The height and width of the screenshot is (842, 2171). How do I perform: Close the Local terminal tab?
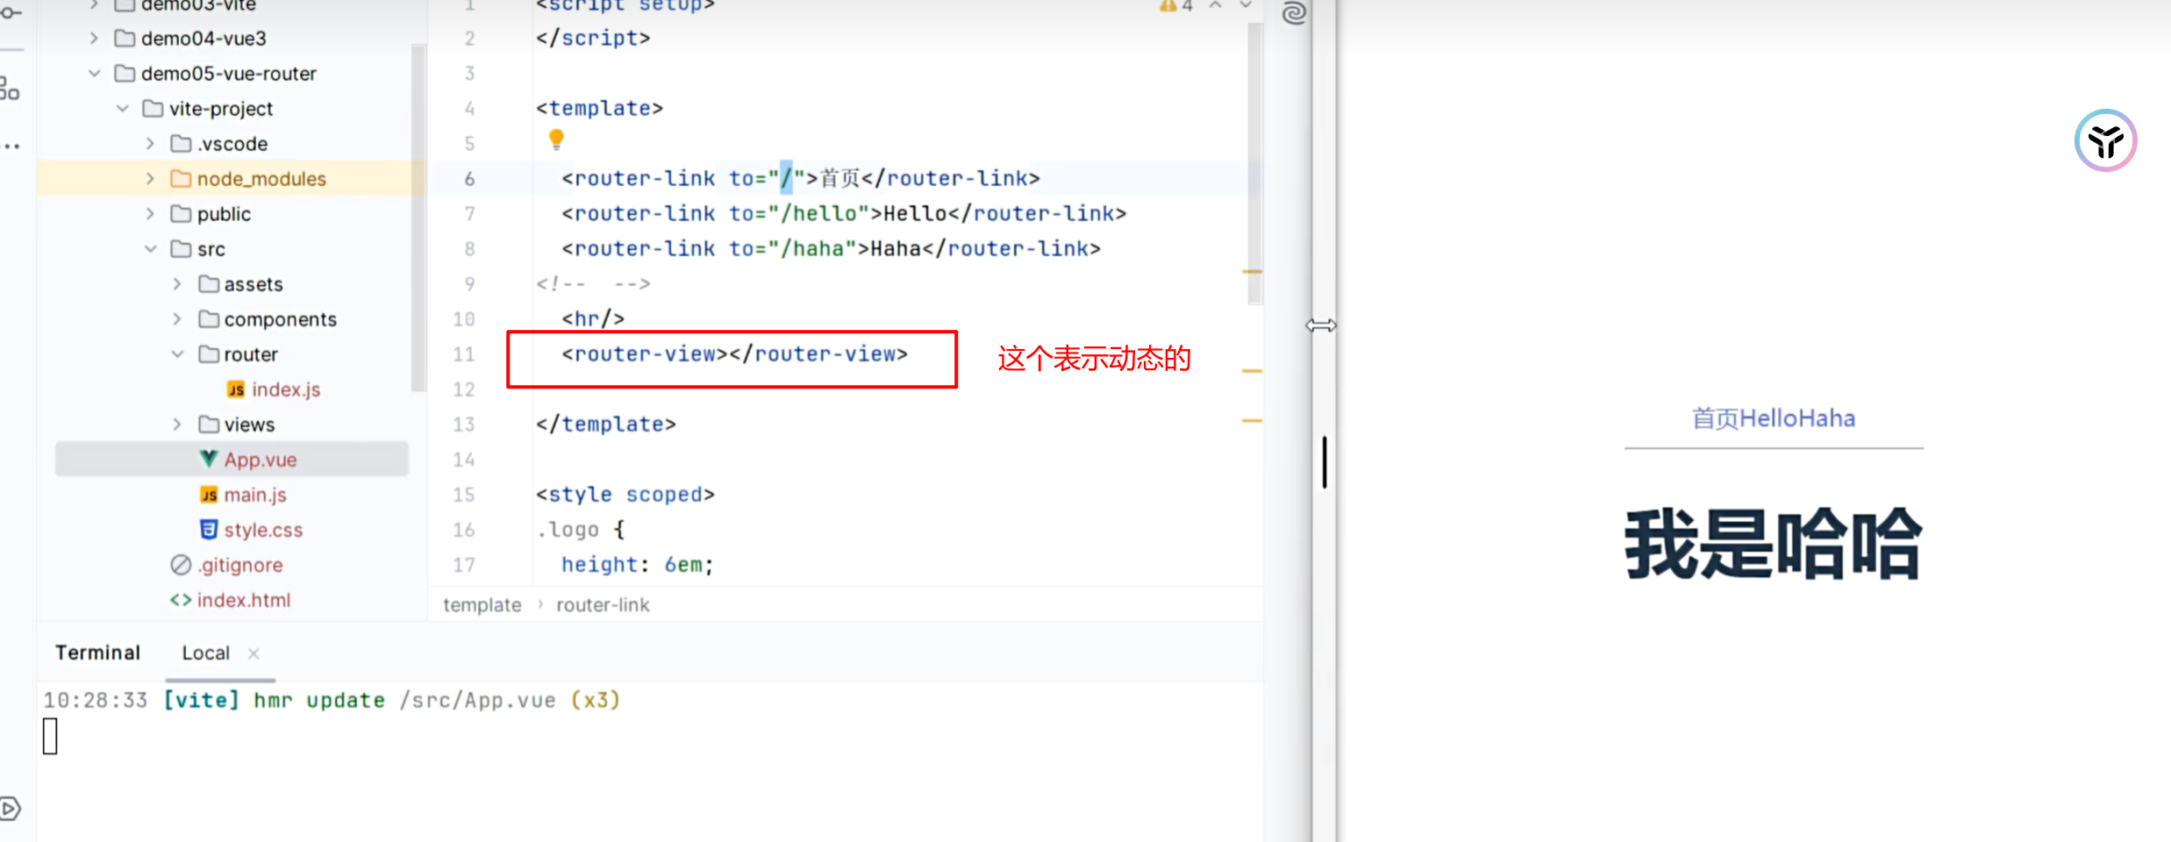pos(254,653)
